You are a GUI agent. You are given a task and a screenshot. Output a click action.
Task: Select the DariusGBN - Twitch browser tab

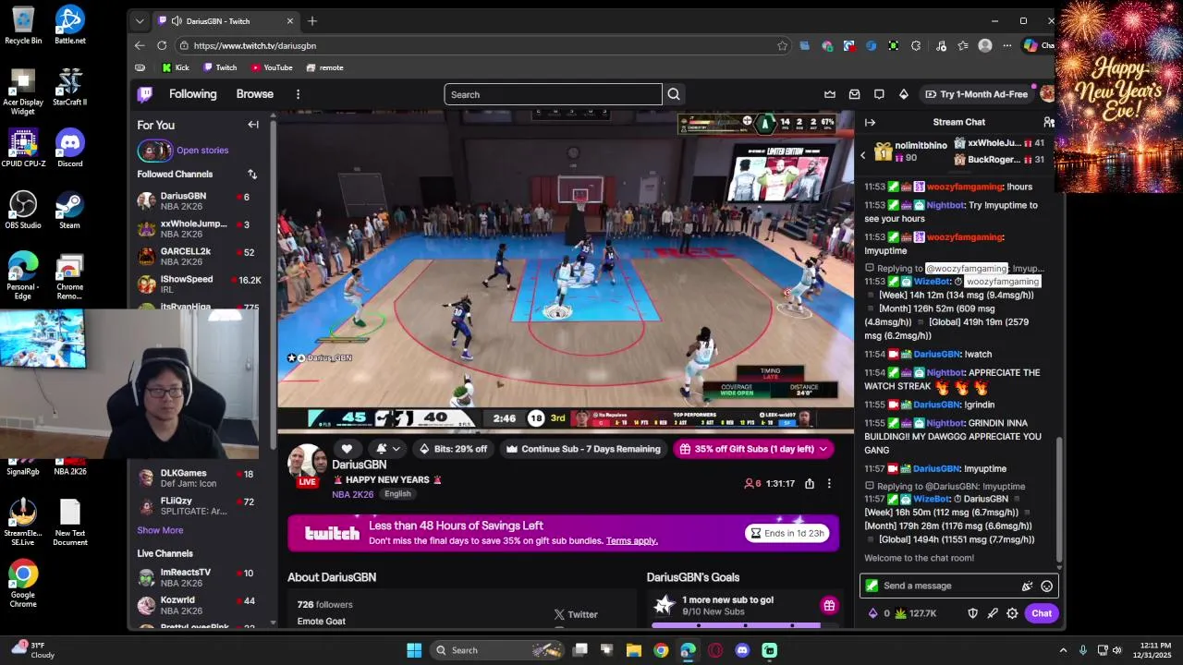[226, 20]
